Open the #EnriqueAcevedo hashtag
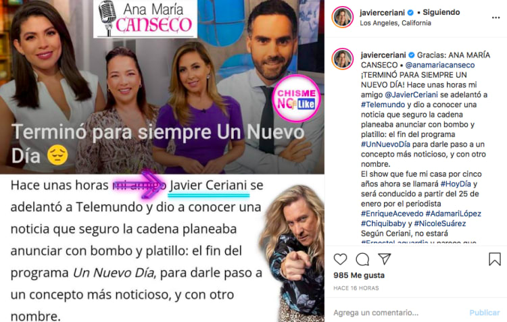The image size is (507, 322). pos(392,214)
